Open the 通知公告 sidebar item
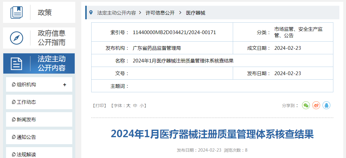Screen dimensions: 346x158 (26, 137)
